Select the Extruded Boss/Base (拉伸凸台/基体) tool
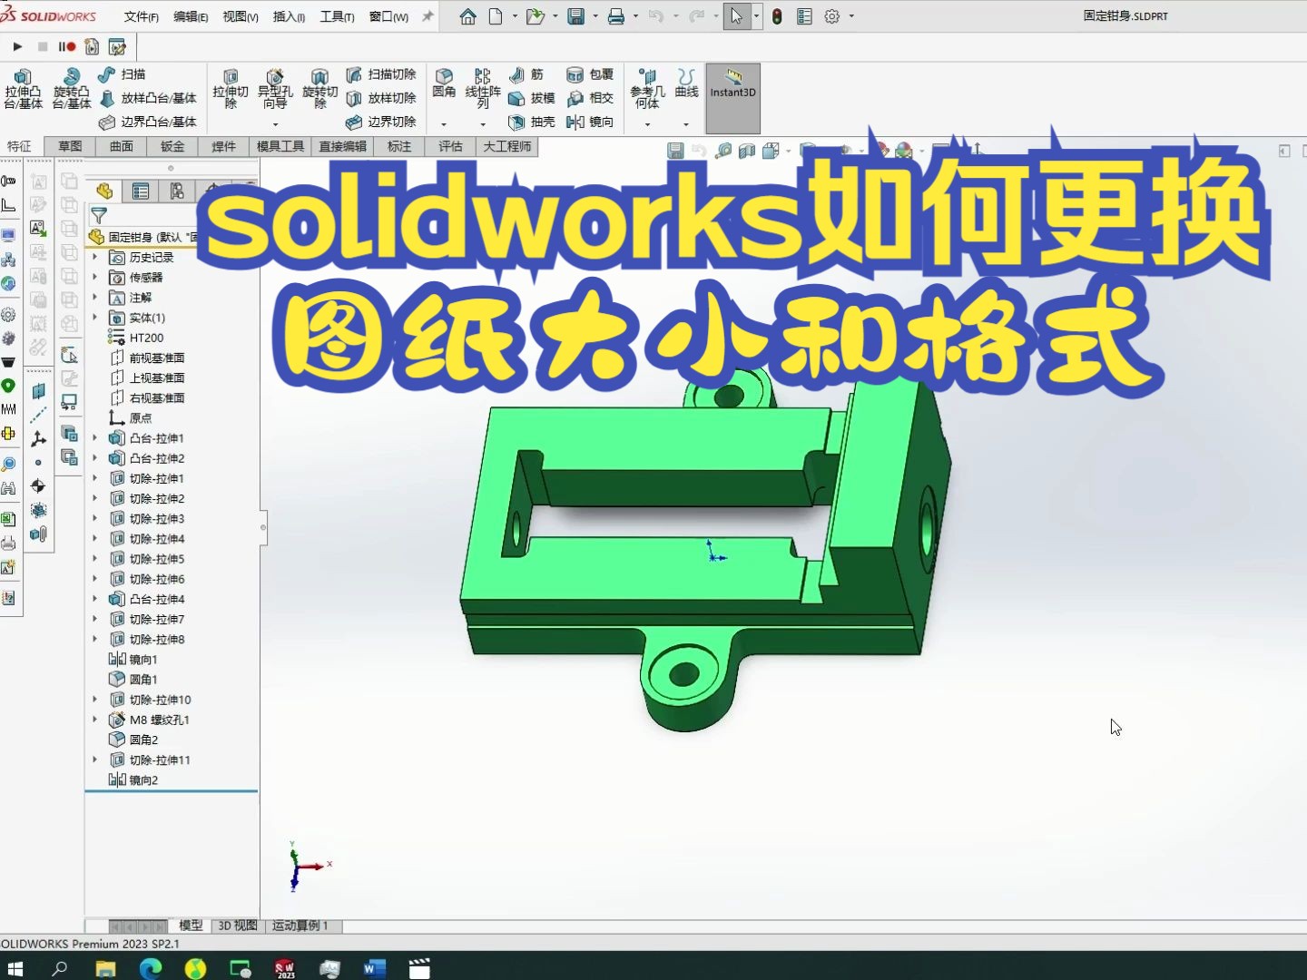Viewport: 1307px width, 980px height. click(x=23, y=88)
